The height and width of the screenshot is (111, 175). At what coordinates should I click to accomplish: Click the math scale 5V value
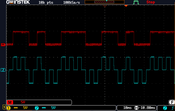[23, 102]
